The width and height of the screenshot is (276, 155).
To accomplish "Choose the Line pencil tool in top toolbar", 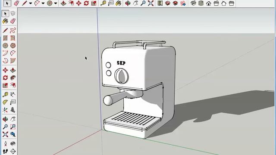I will (25, 3).
